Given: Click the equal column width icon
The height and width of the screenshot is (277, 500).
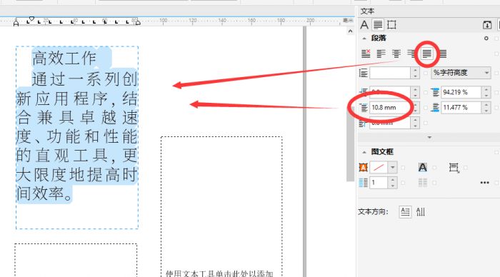Looking at the screenshot, I should tap(423, 183).
